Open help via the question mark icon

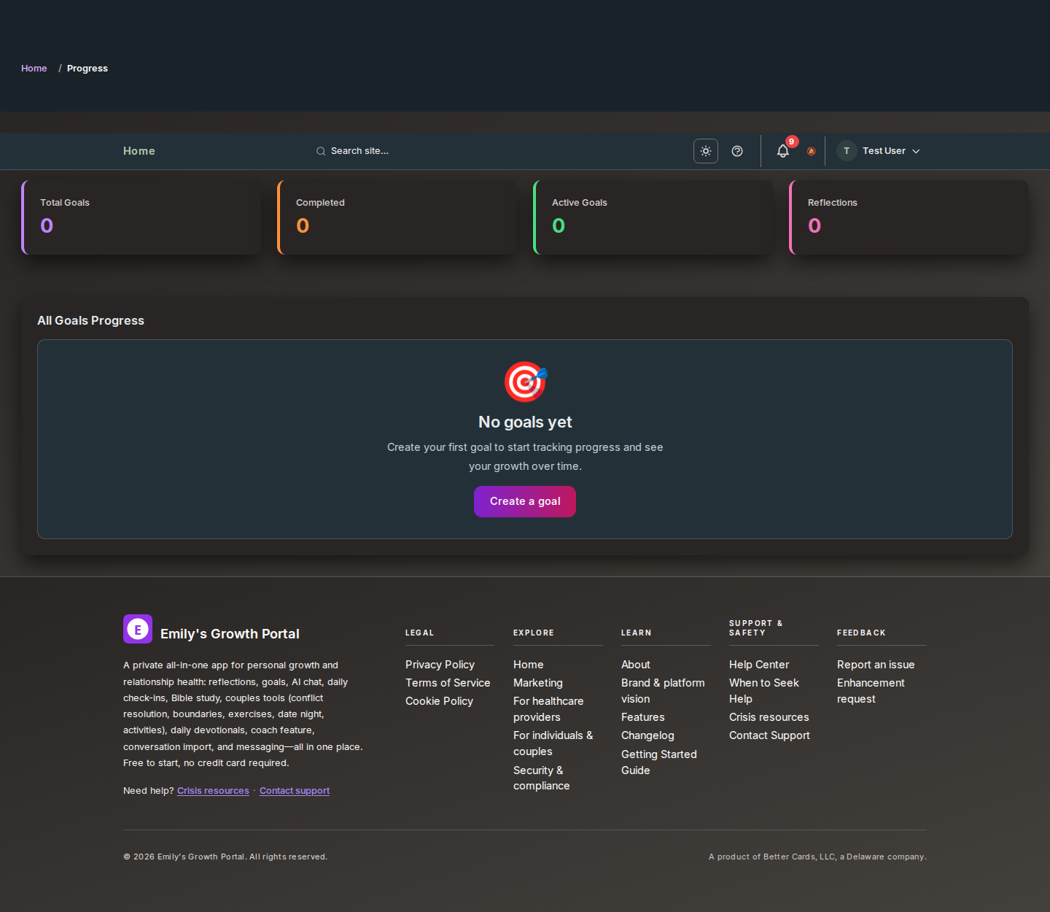coord(736,151)
